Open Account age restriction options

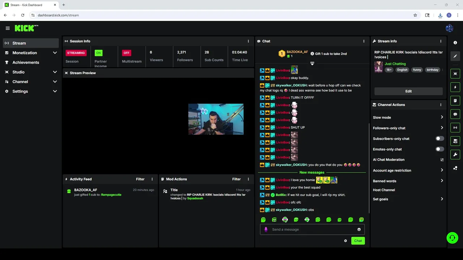tap(408, 170)
